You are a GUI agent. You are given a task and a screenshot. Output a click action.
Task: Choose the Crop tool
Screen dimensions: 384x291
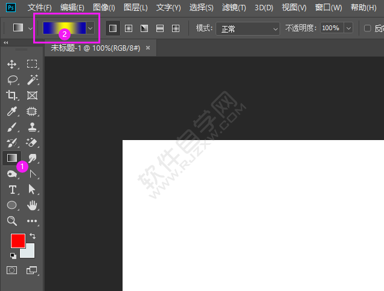pyautogui.click(x=11, y=95)
